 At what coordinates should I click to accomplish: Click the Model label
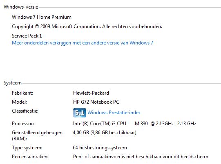click(x=20, y=102)
